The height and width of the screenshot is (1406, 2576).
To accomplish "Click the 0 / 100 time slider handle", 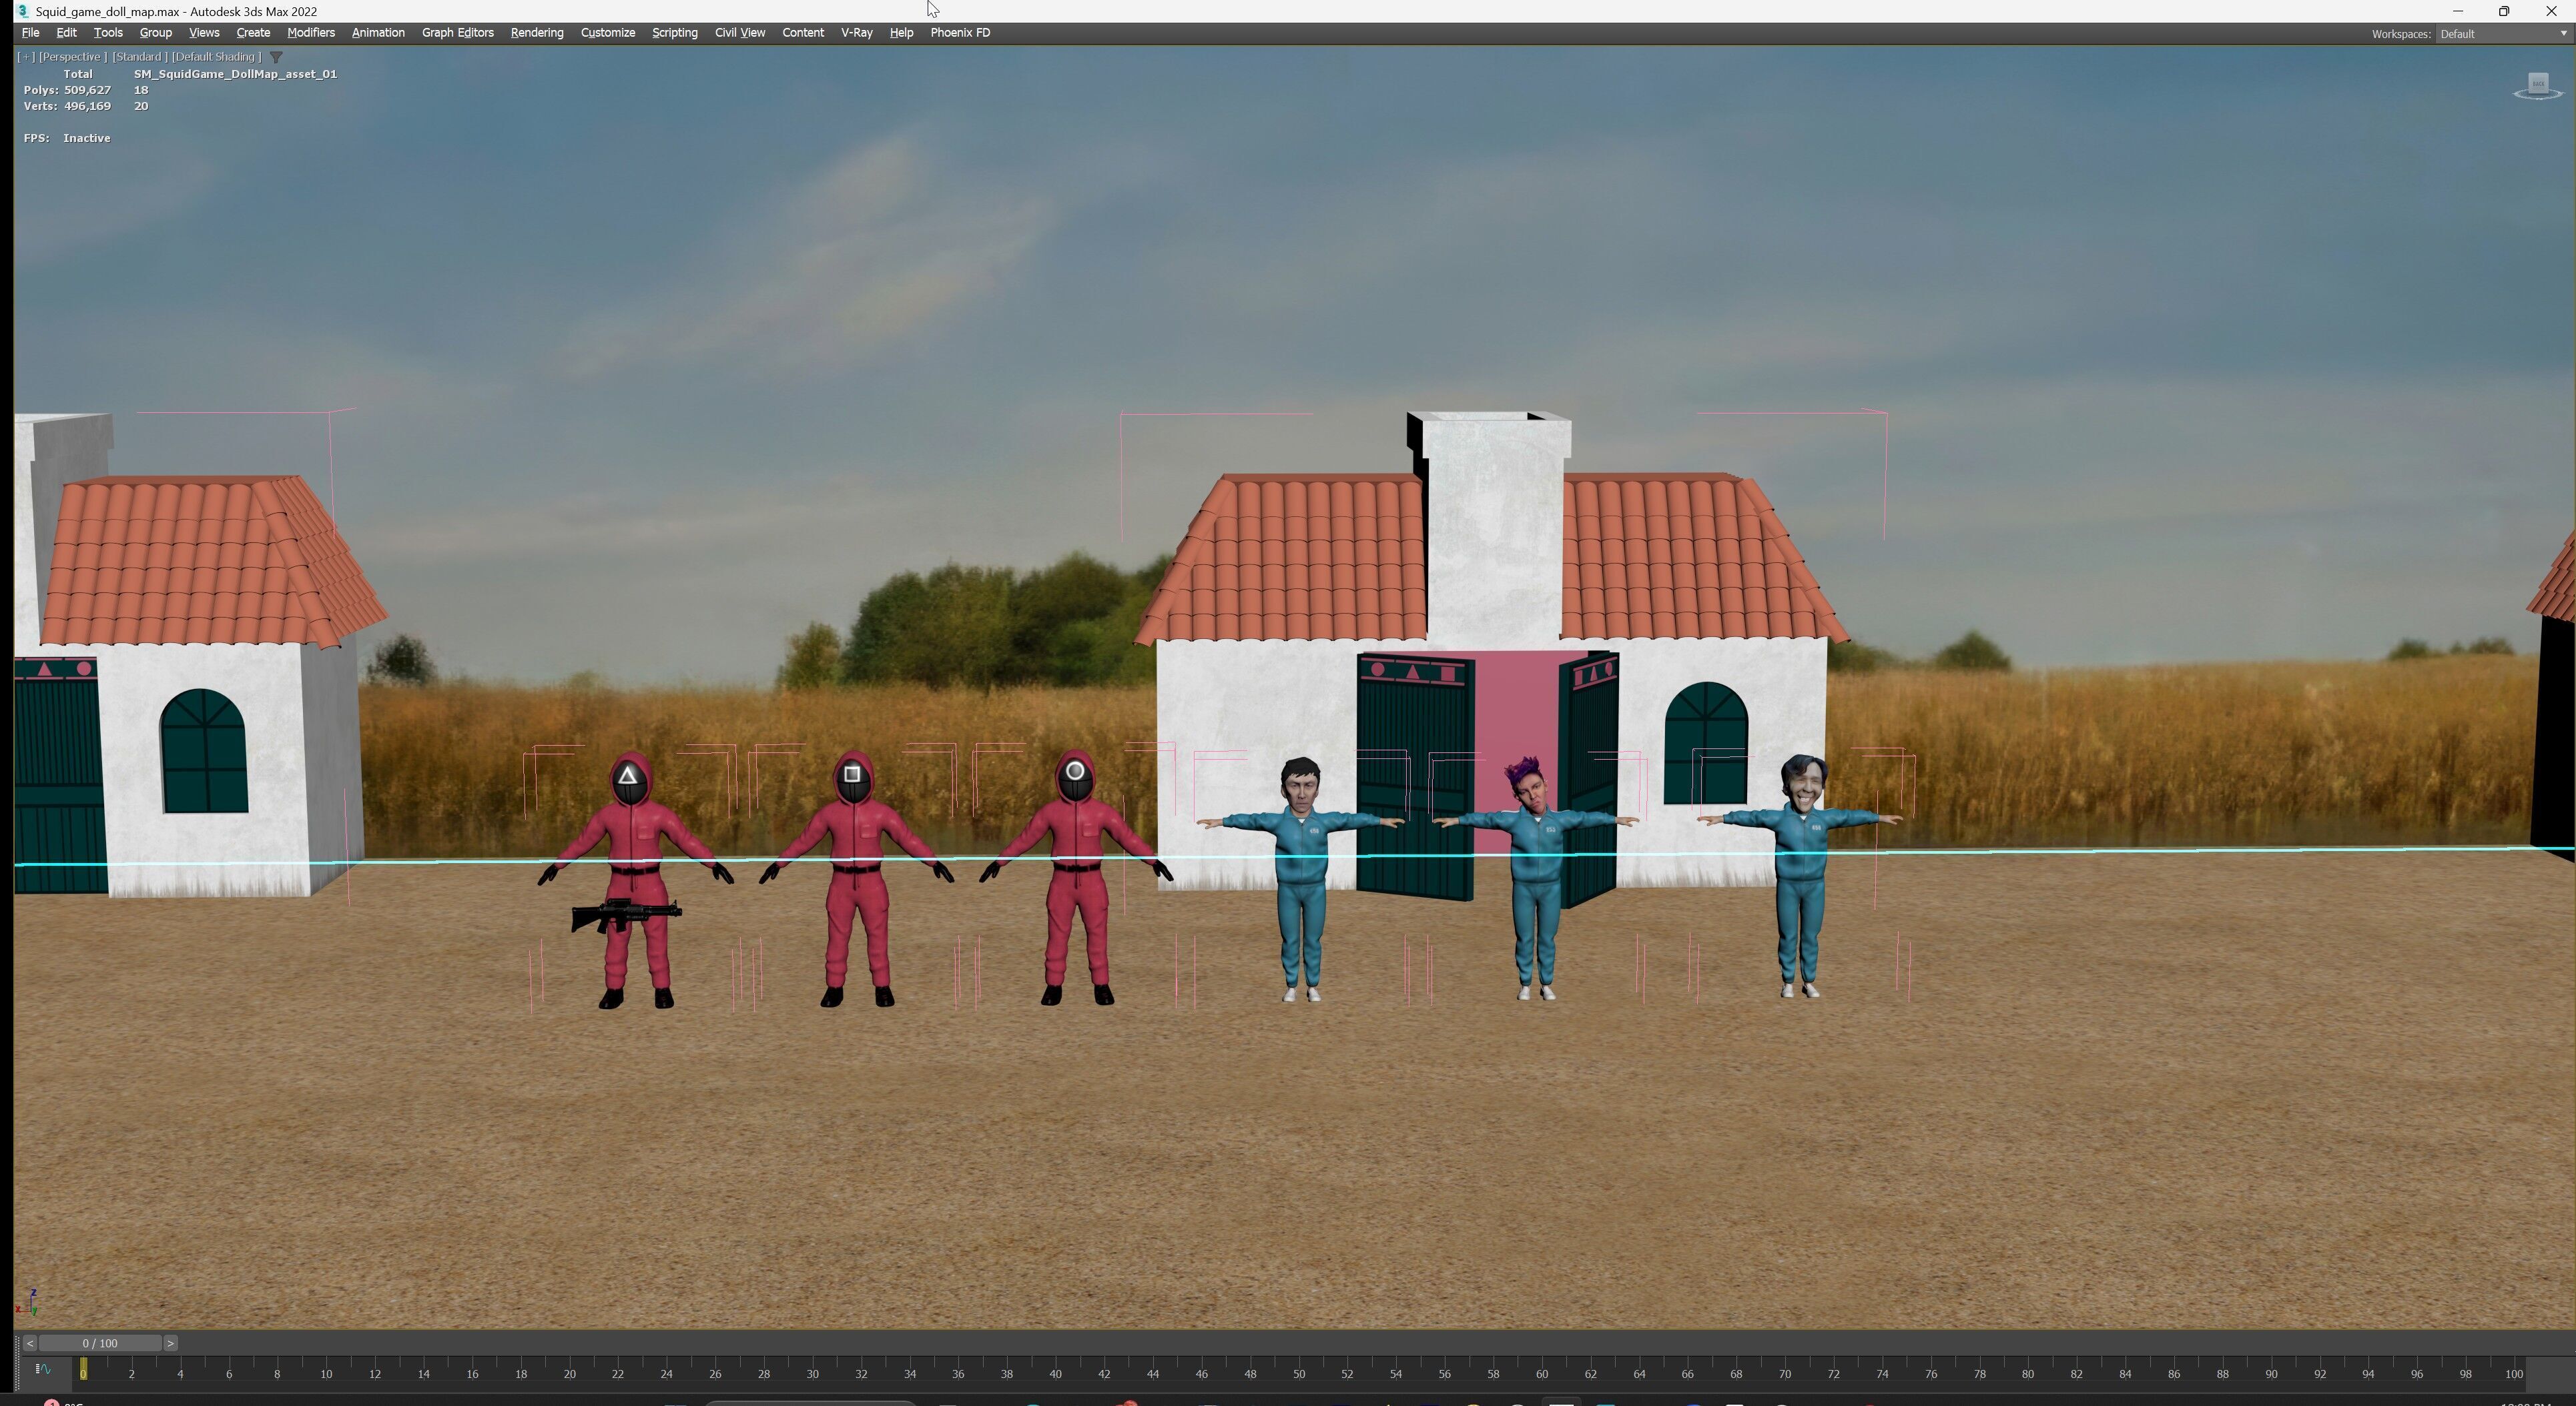I will 100,1343.
